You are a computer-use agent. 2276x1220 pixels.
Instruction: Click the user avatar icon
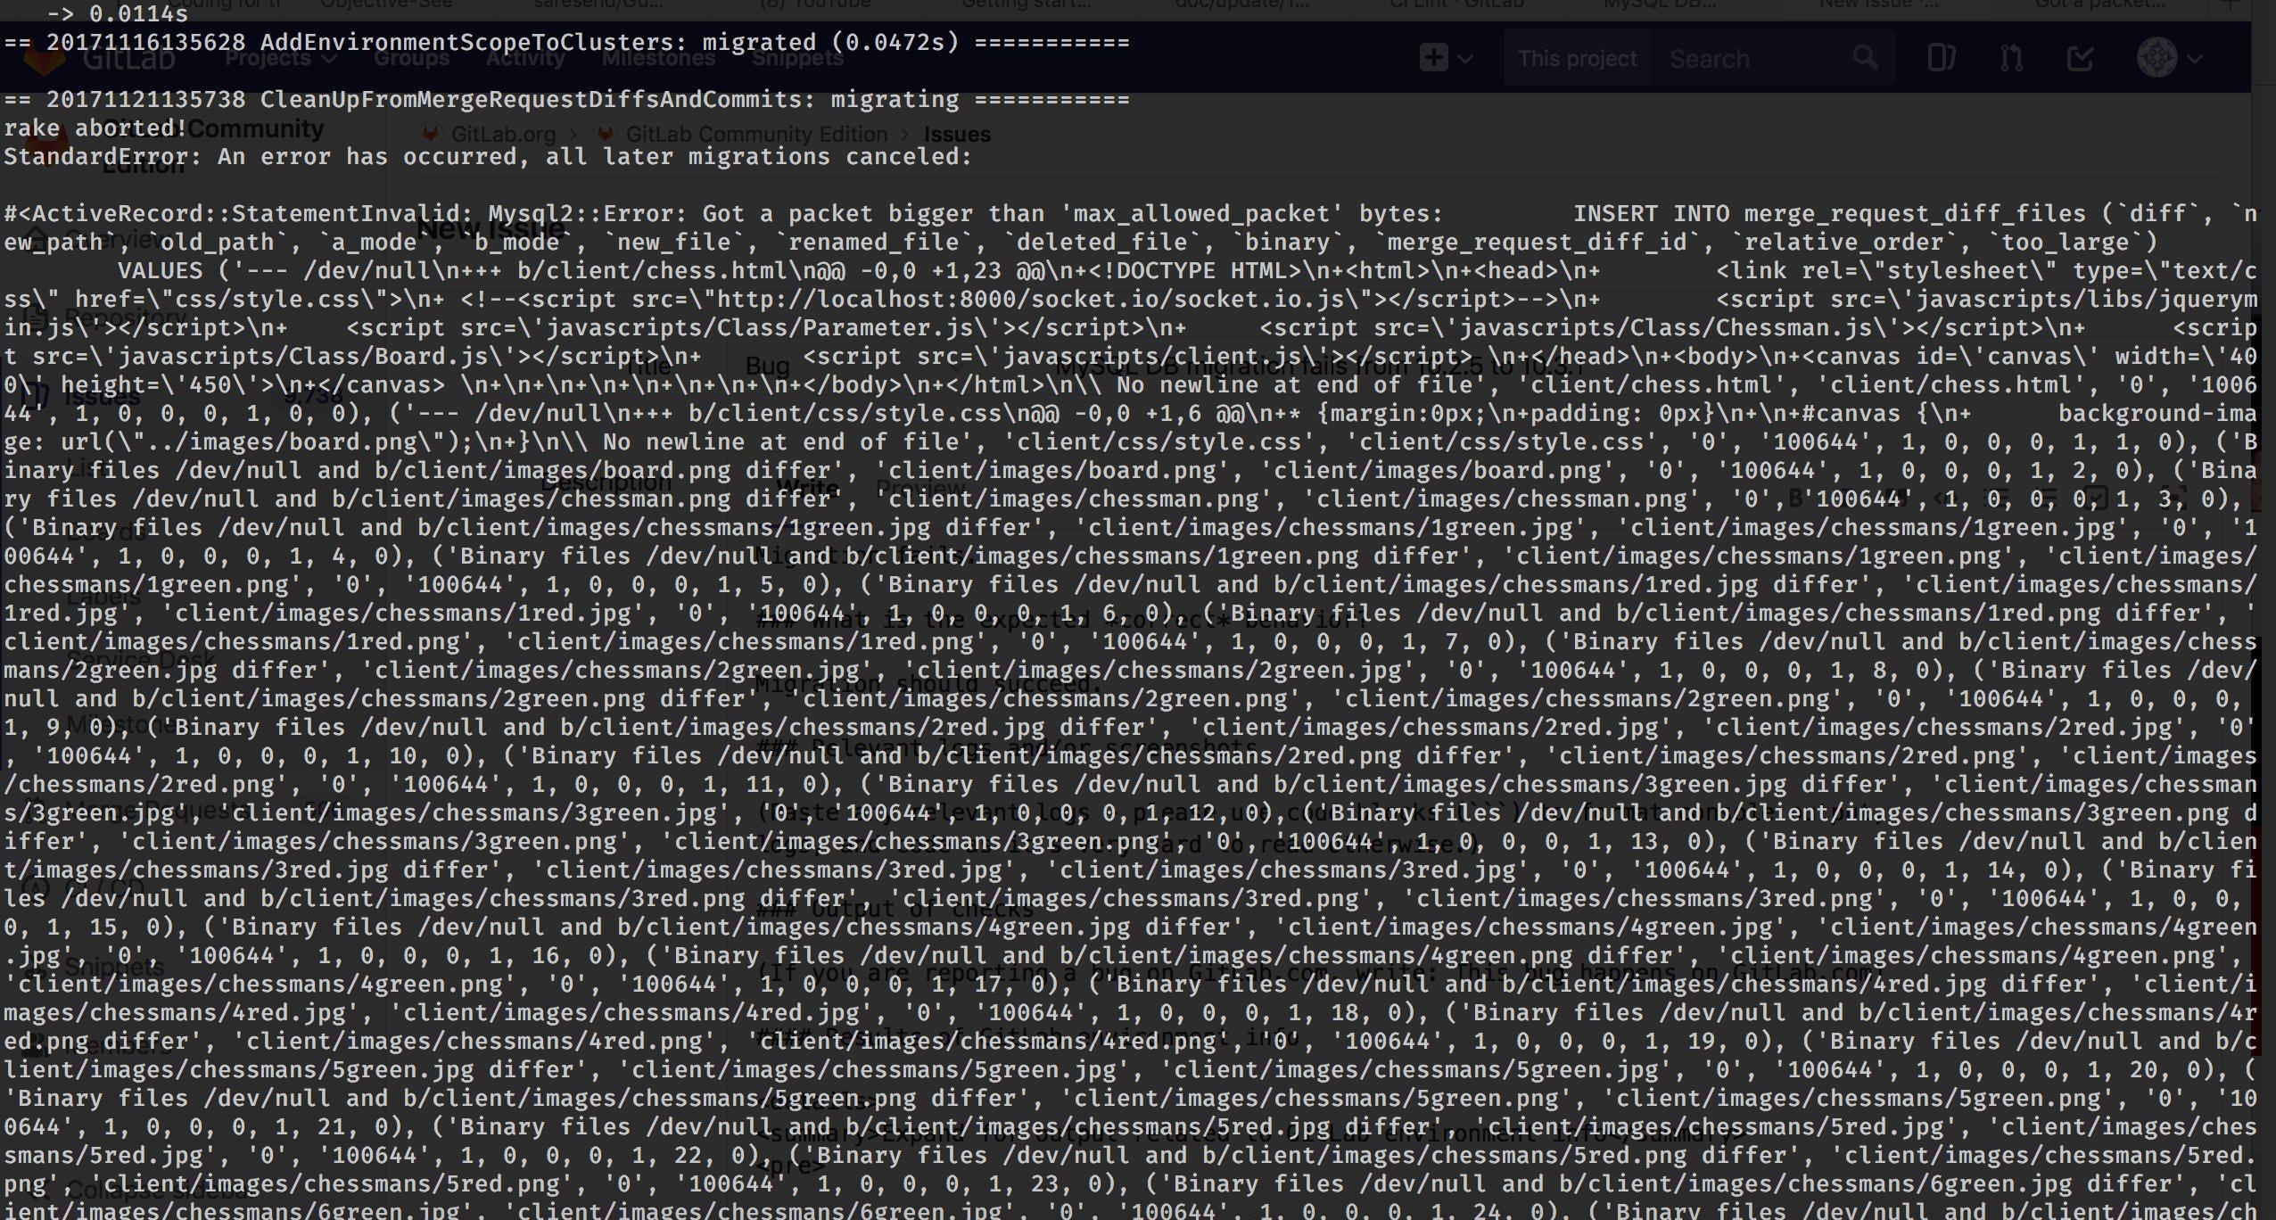(2156, 59)
